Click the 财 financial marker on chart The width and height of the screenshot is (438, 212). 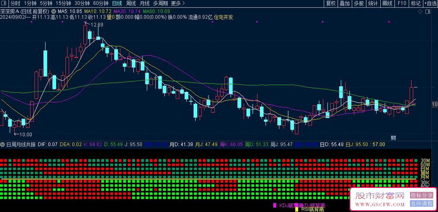tap(393, 138)
